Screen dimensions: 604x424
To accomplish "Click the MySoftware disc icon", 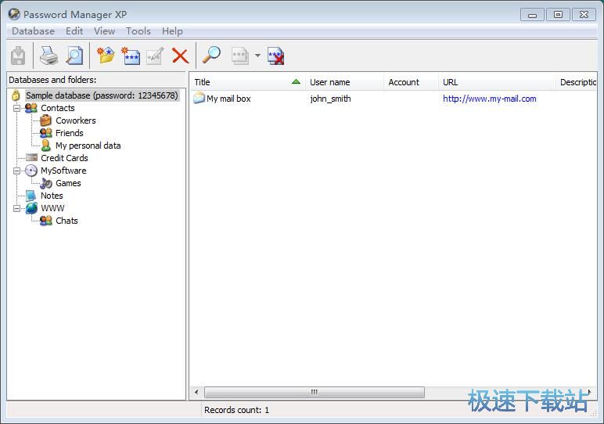I will point(31,171).
